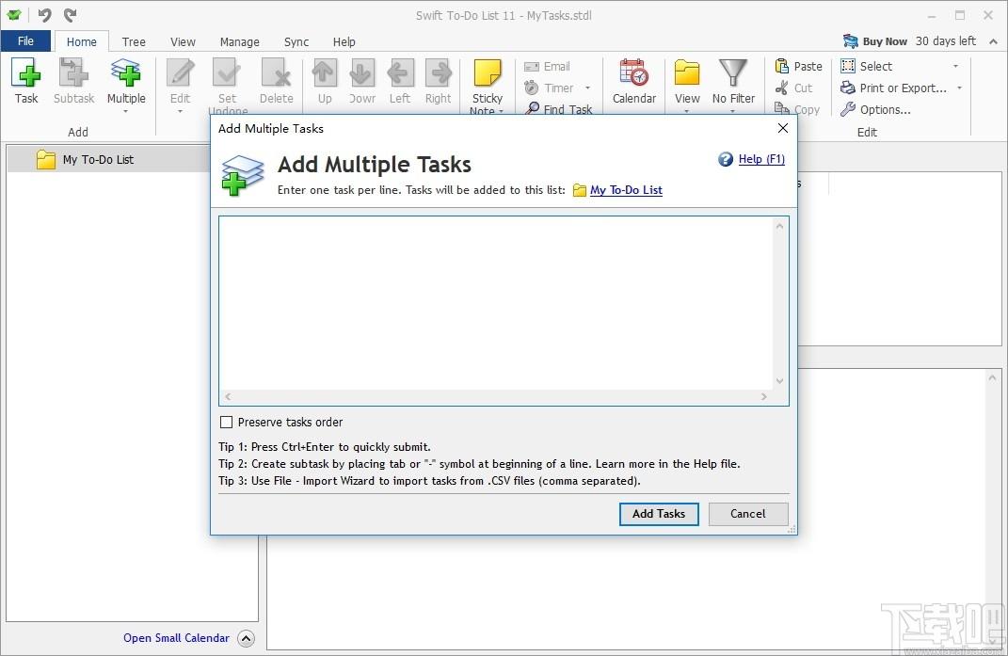Viewport: 1008px width, 656px height.
Task: Click inside the multiple tasks text area
Action: (x=496, y=304)
